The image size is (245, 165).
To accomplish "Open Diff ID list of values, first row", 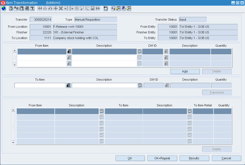I will pyautogui.click(x=166, y=52).
